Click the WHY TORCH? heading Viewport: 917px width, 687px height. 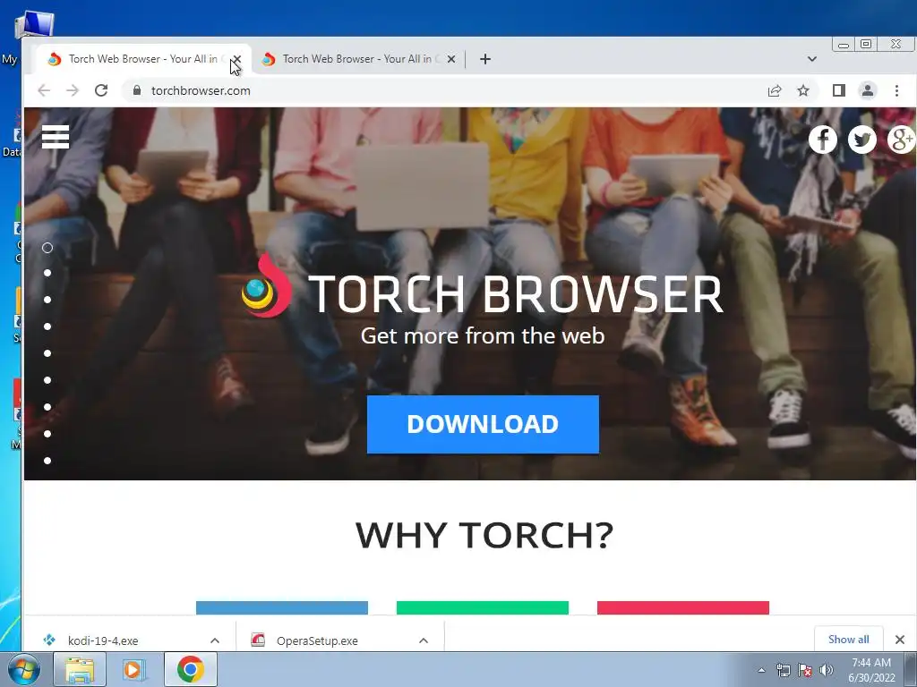(484, 535)
